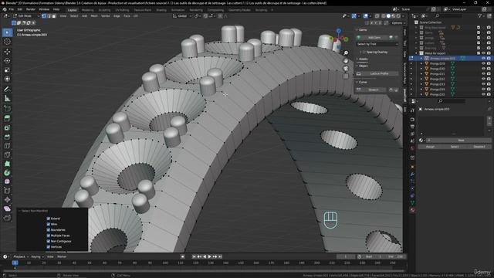Switch to the Layout workspace tab
This screenshot has width=494, height=278.
coord(72,10)
